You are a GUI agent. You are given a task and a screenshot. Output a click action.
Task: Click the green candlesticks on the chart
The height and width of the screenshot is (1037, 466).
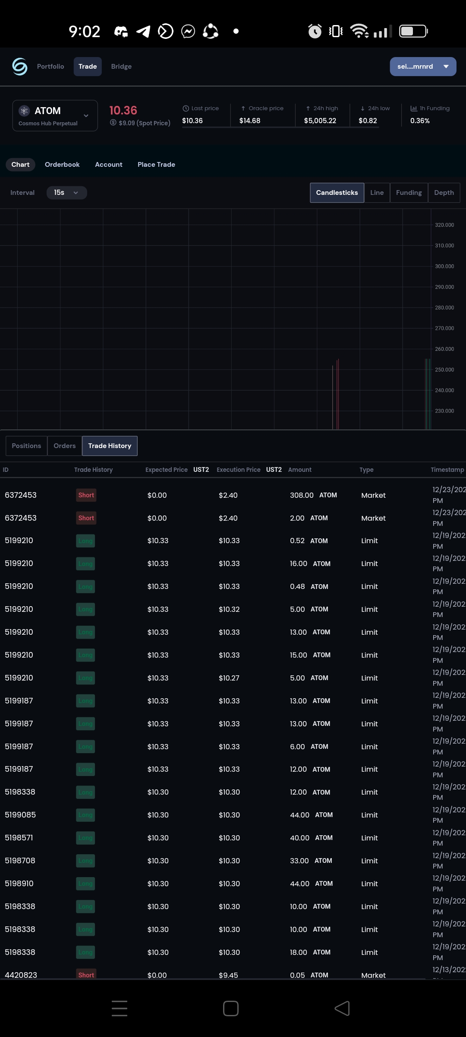click(x=428, y=394)
